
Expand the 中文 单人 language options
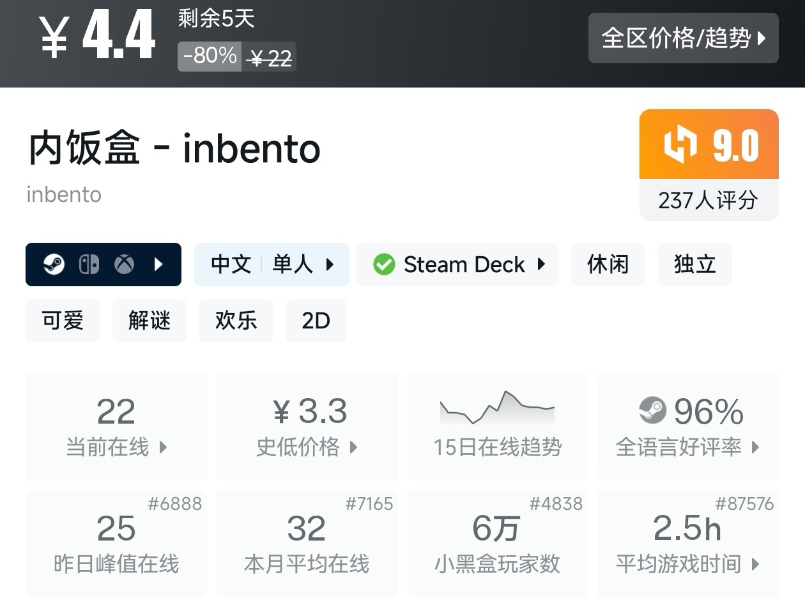pos(272,264)
